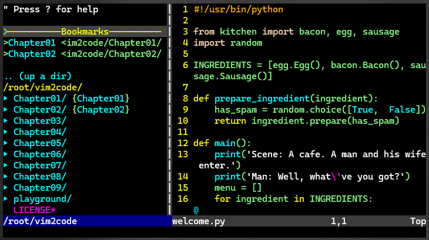Open the LICENSE* file
The image size is (429, 240).
(x=35, y=210)
